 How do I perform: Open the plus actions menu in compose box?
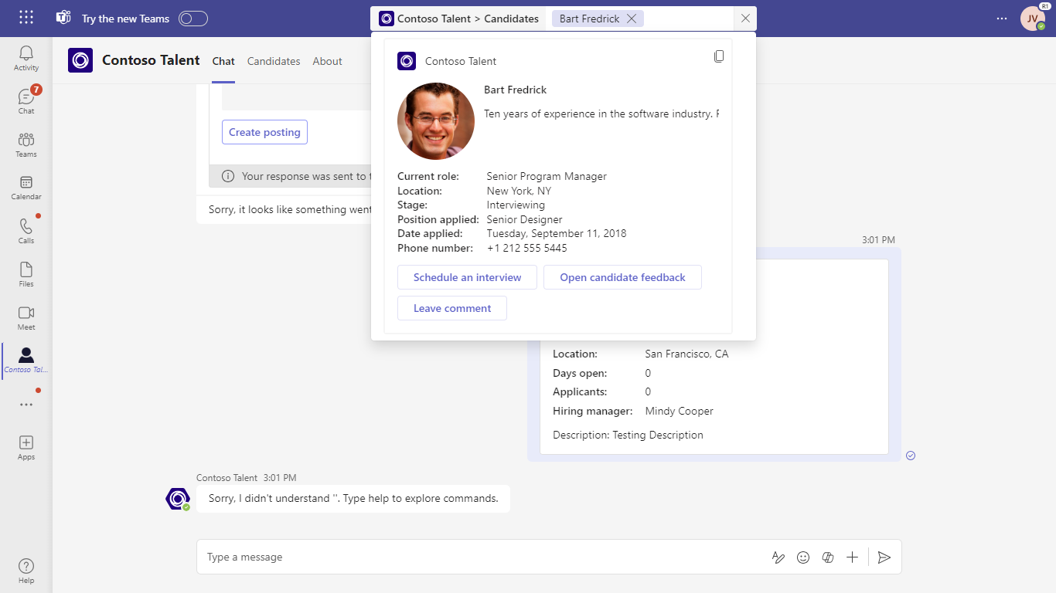click(x=853, y=557)
